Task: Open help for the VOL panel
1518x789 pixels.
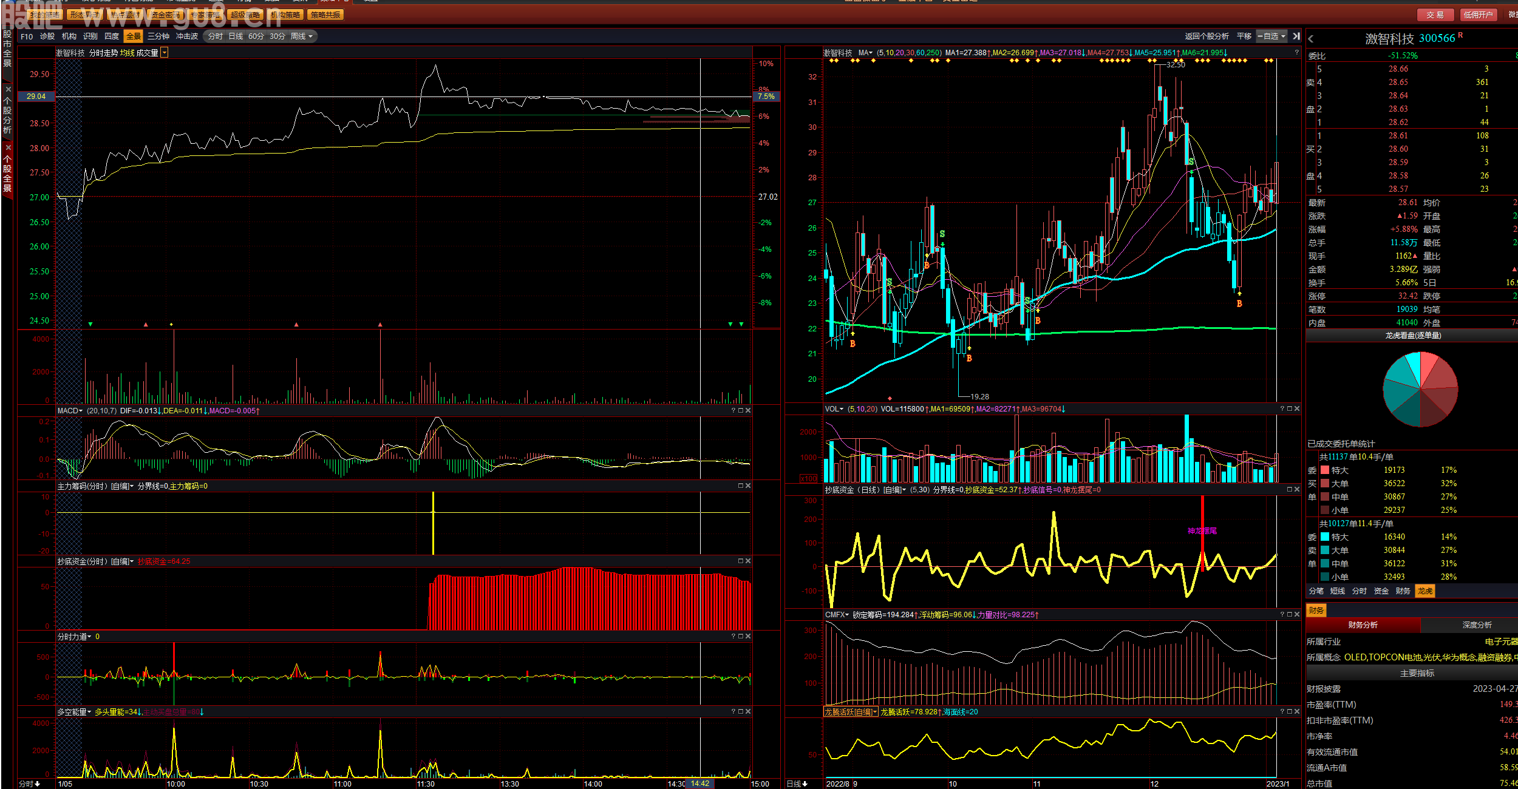Action: click(1282, 409)
